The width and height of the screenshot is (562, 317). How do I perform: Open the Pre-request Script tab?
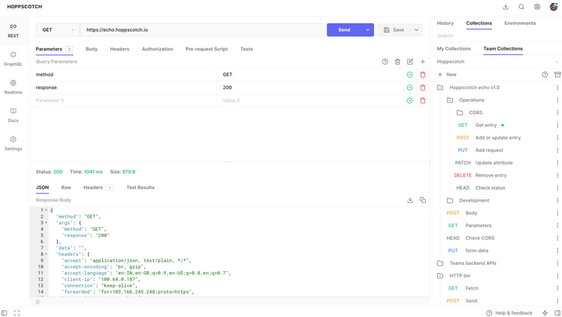click(207, 49)
